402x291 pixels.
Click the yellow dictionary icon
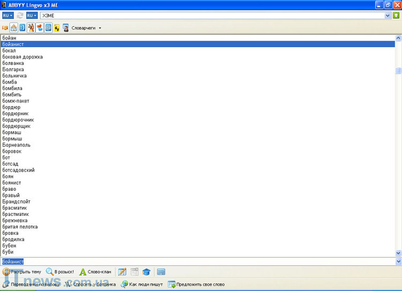(57, 27)
